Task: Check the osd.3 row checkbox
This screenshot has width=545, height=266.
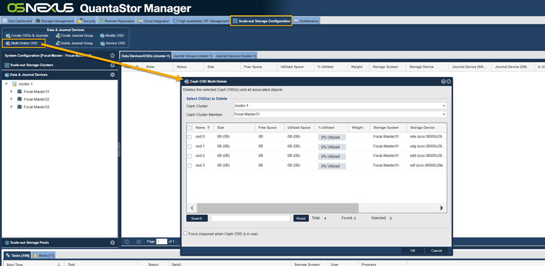Action: coord(189,166)
